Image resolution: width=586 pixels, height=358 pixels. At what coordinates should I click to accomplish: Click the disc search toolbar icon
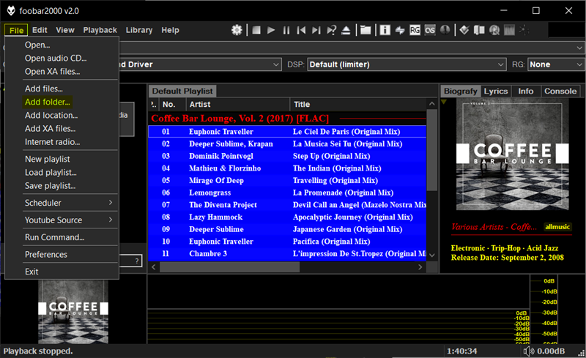coord(494,30)
